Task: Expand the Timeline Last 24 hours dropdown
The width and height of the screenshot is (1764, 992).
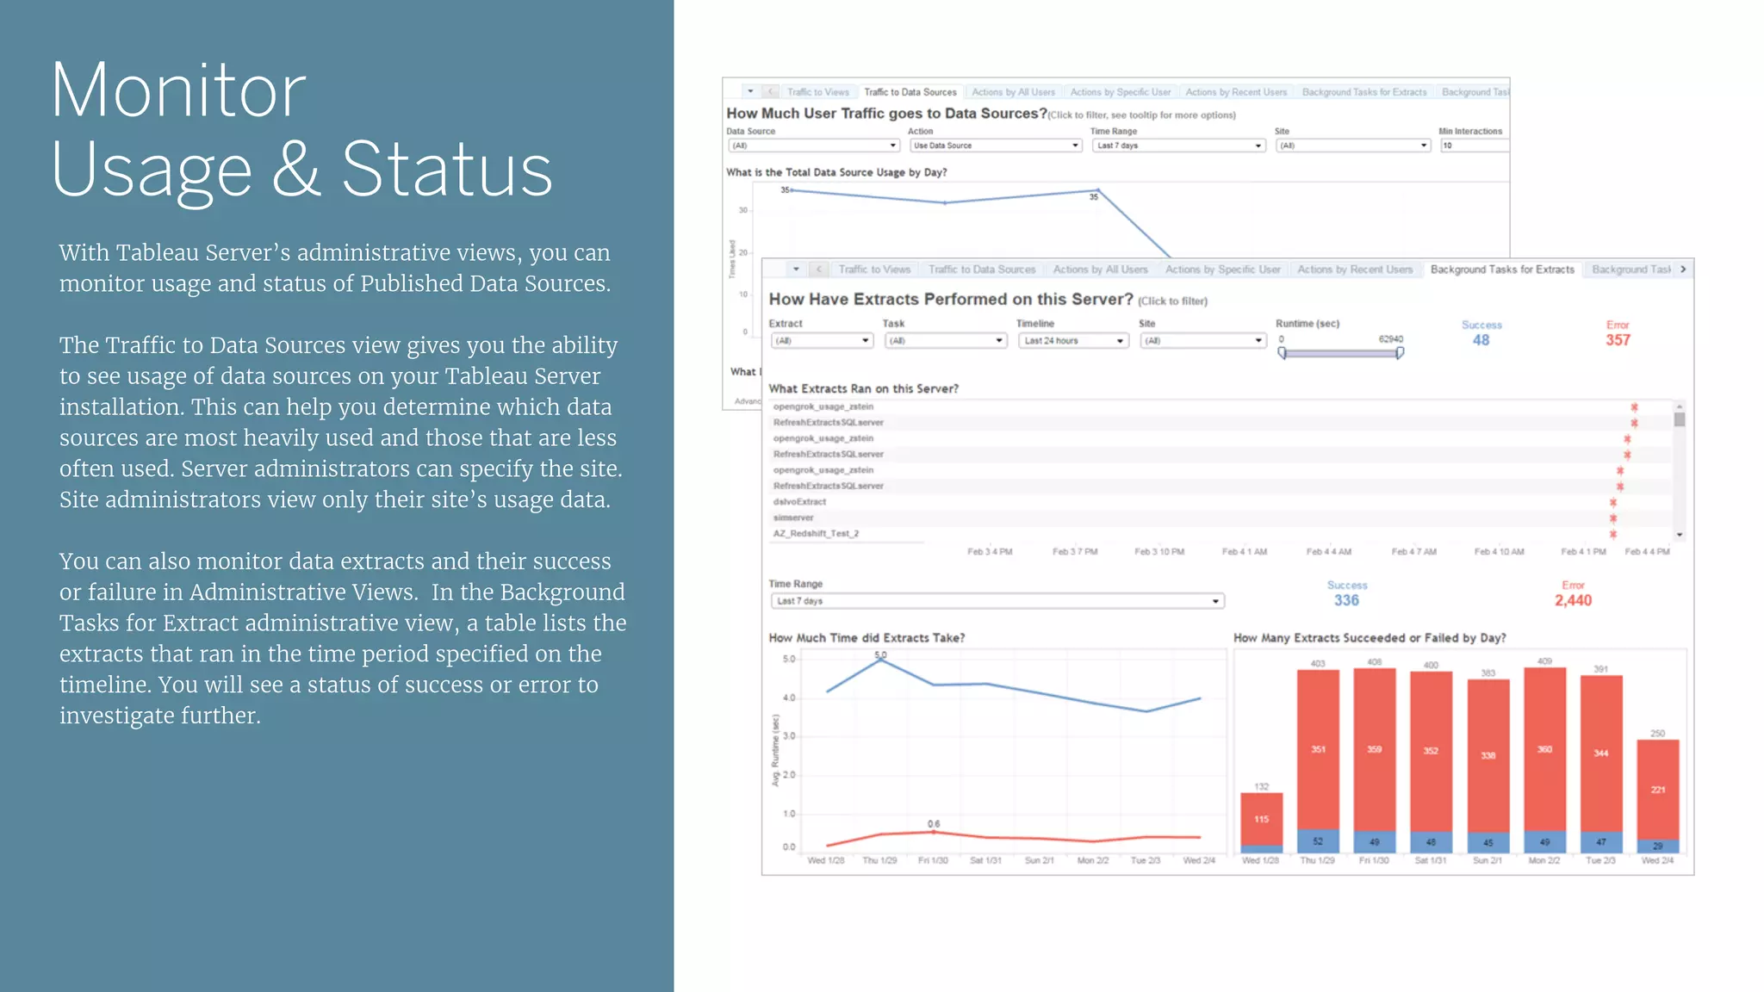Action: pyautogui.click(x=1072, y=341)
